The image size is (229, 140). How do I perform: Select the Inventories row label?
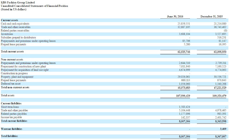click(7, 34)
